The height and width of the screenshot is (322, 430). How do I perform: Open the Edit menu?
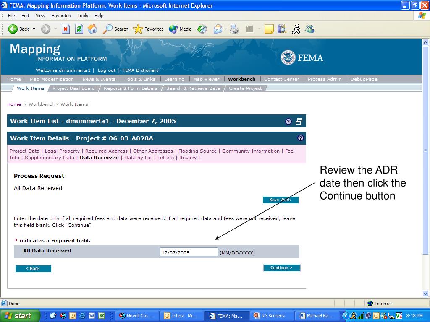point(25,16)
